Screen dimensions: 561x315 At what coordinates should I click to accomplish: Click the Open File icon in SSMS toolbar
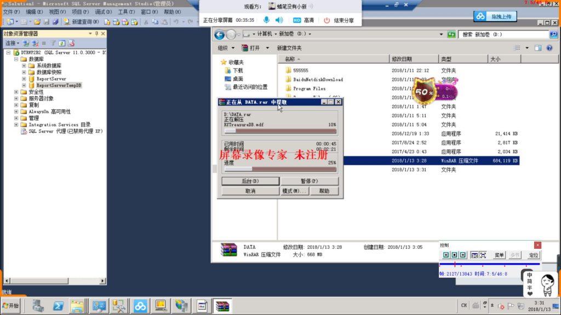(x=37, y=22)
